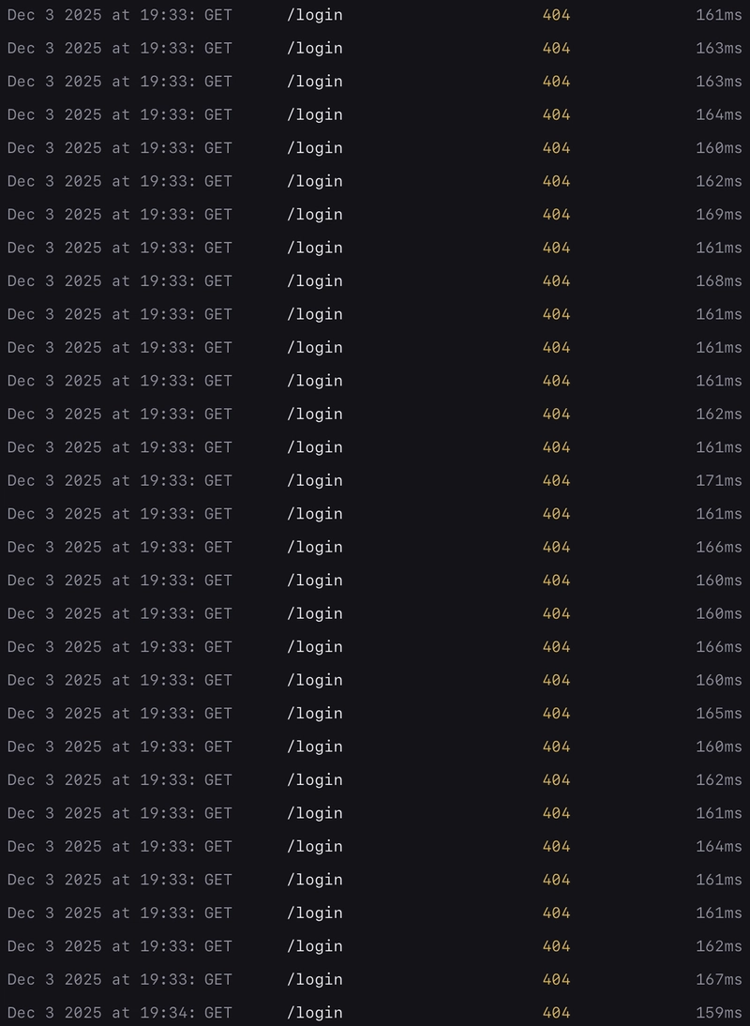Open the /login path in the 171ms row

point(315,481)
